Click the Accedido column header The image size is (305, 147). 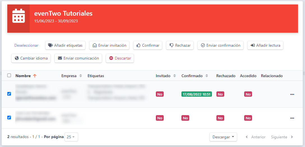click(x=248, y=76)
